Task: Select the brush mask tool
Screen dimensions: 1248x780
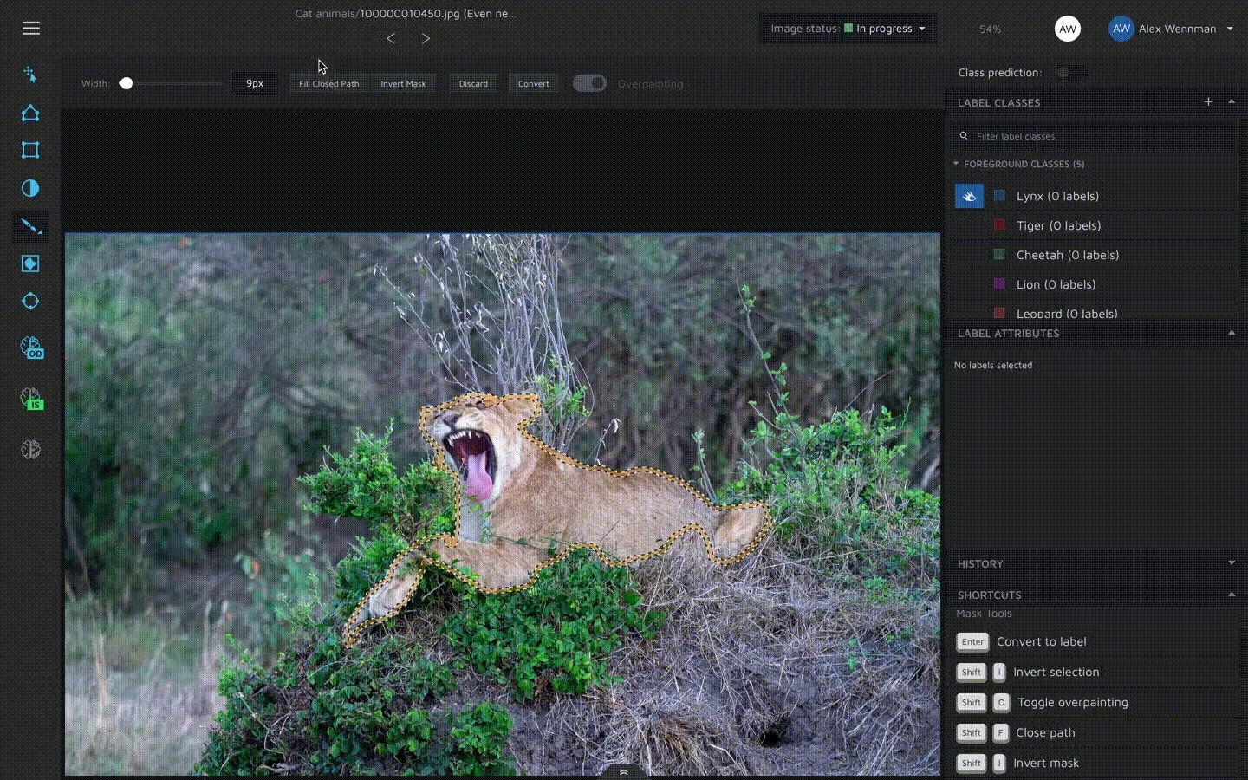Action: (30, 226)
